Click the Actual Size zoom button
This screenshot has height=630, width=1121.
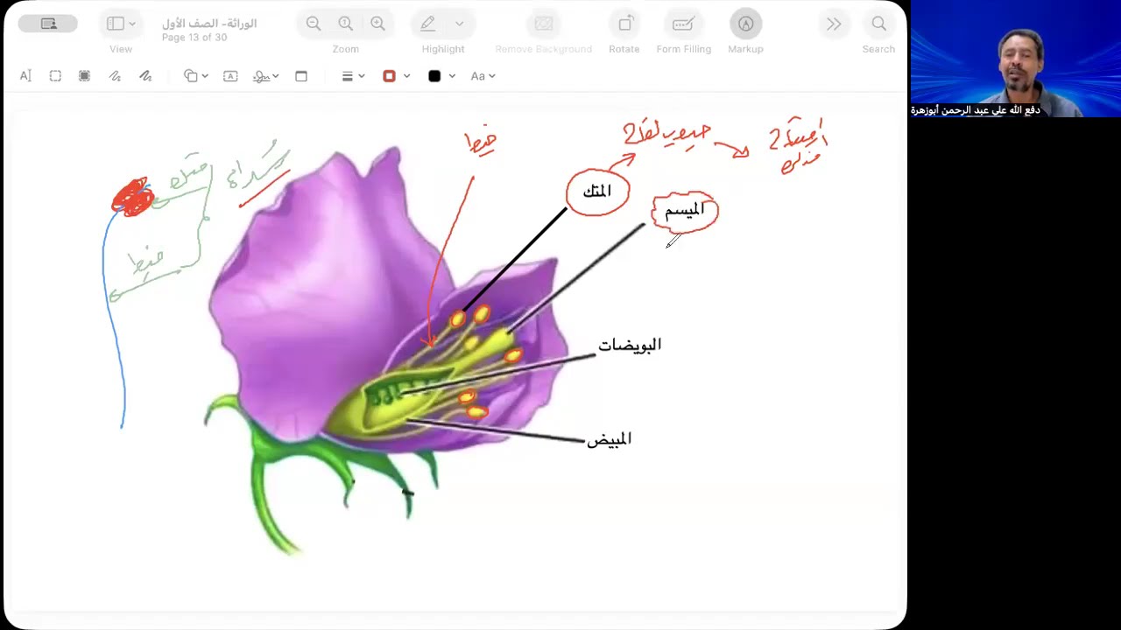(346, 24)
